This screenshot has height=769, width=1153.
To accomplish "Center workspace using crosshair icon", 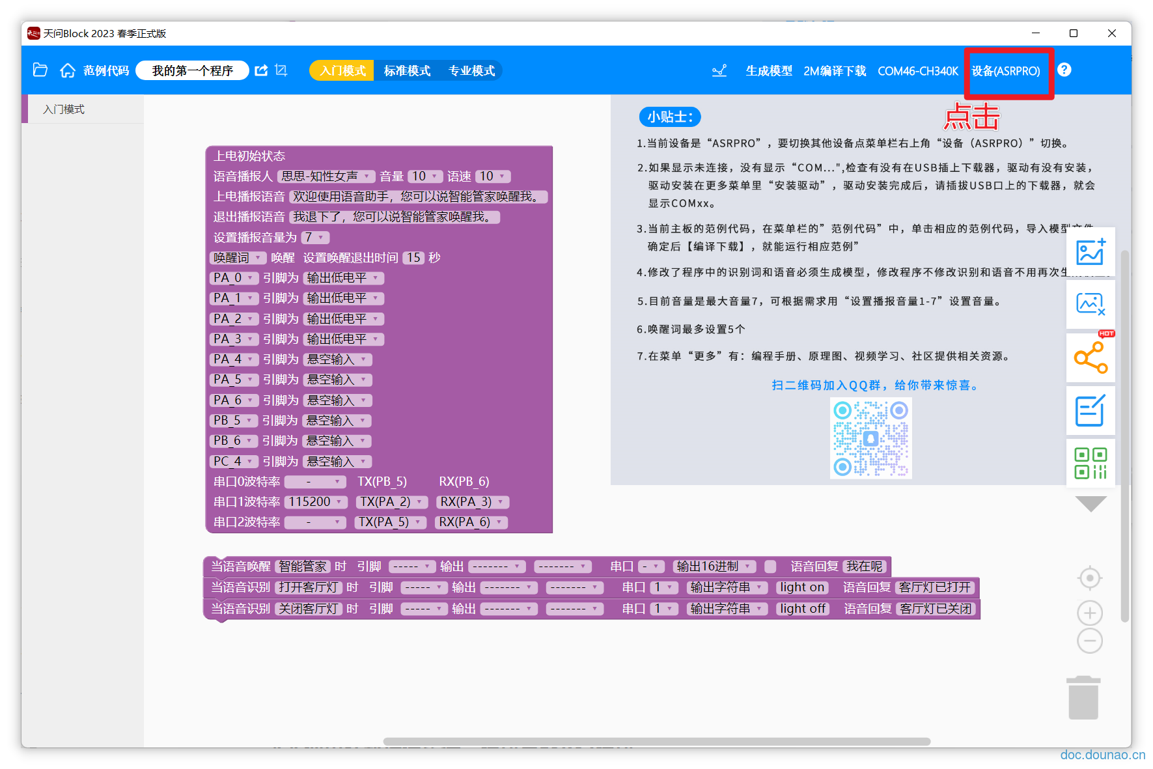I will point(1090,578).
